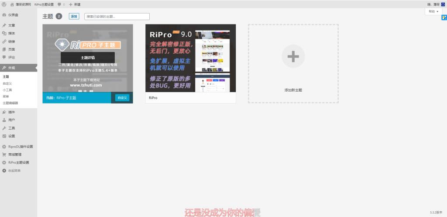Expand the 帮助 help dropdown
The image size is (447, 217).
tap(433, 11)
